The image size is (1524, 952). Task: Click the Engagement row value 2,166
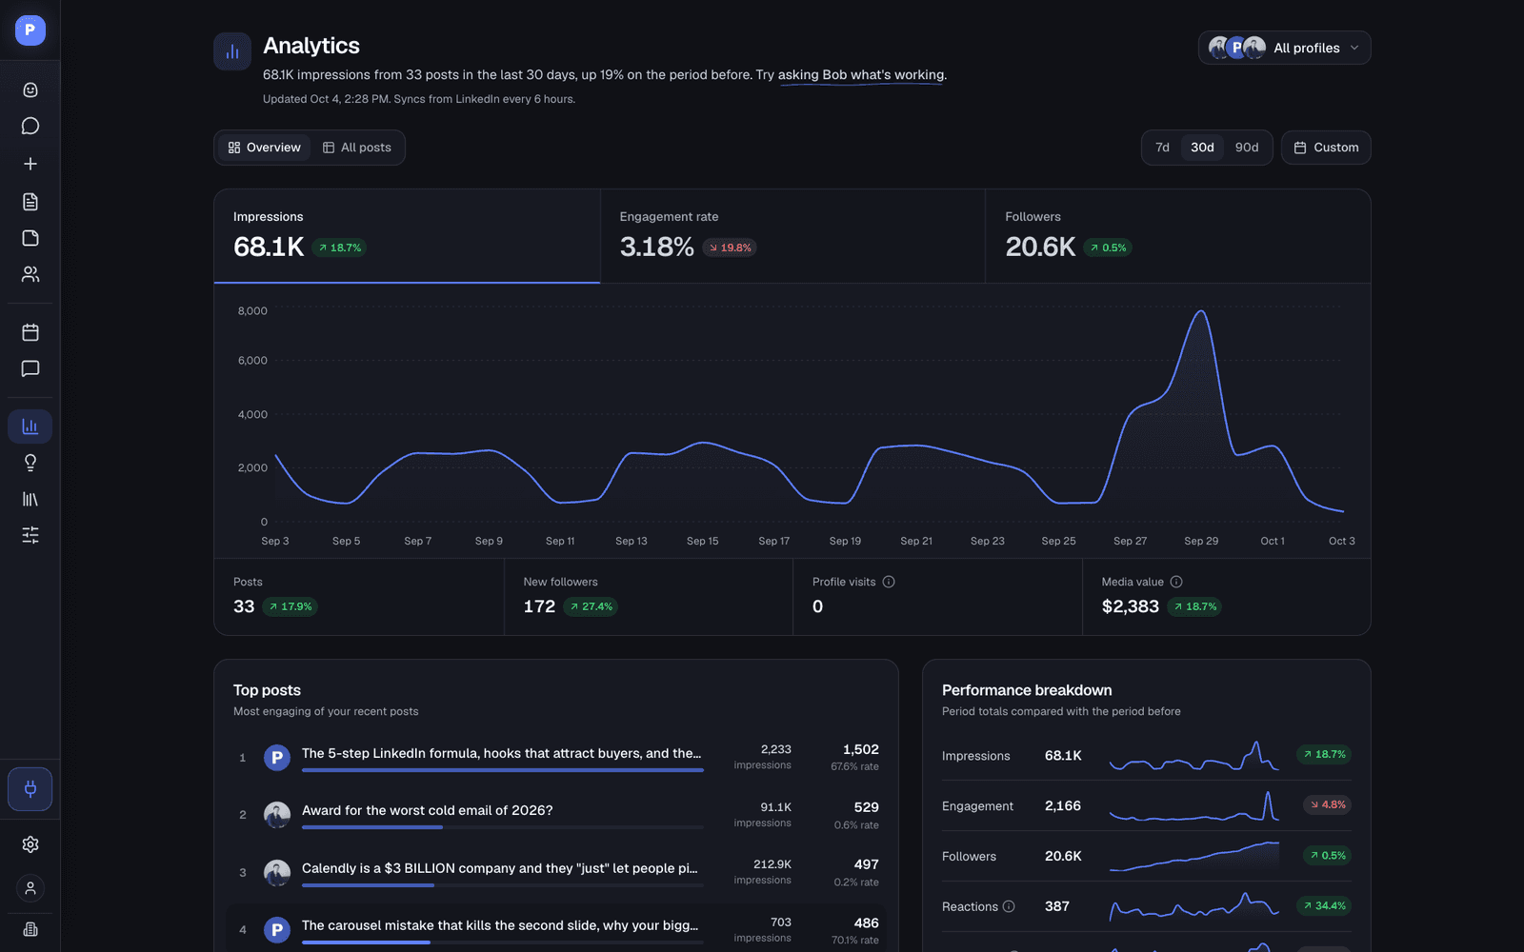pyautogui.click(x=1063, y=805)
